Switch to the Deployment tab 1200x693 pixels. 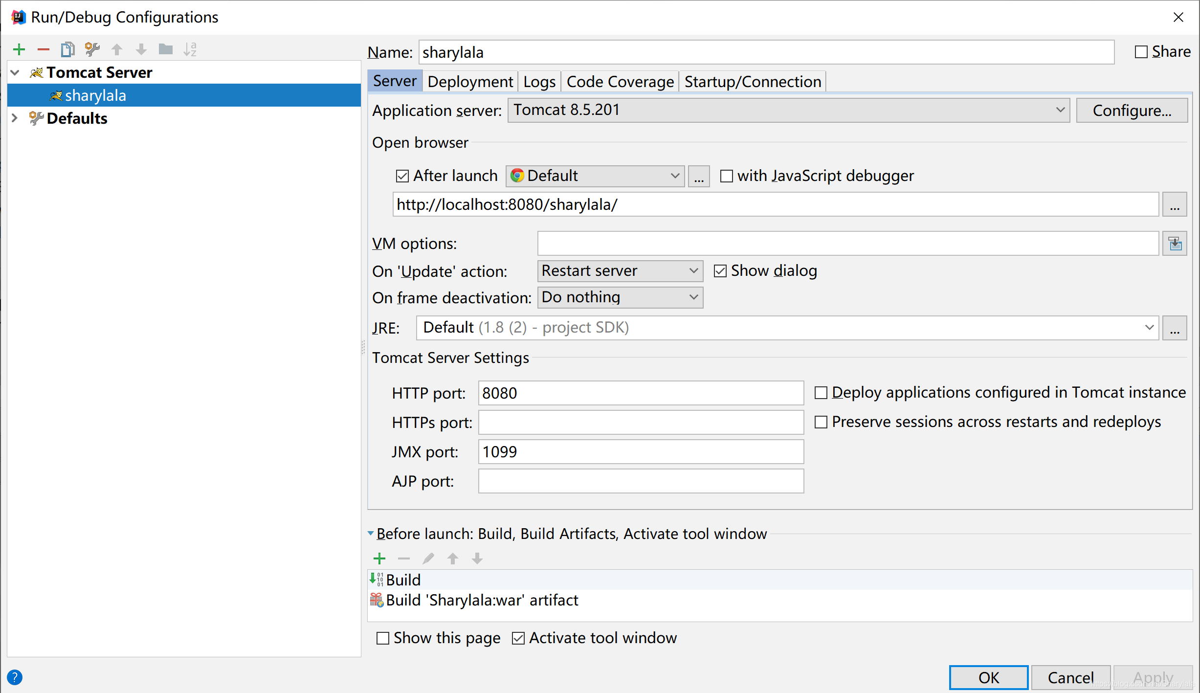pos(469,82)
